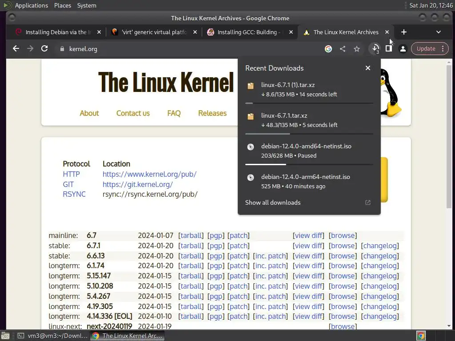Open the Releases link
The image size is (455, 341).
(x=212, y=113)
